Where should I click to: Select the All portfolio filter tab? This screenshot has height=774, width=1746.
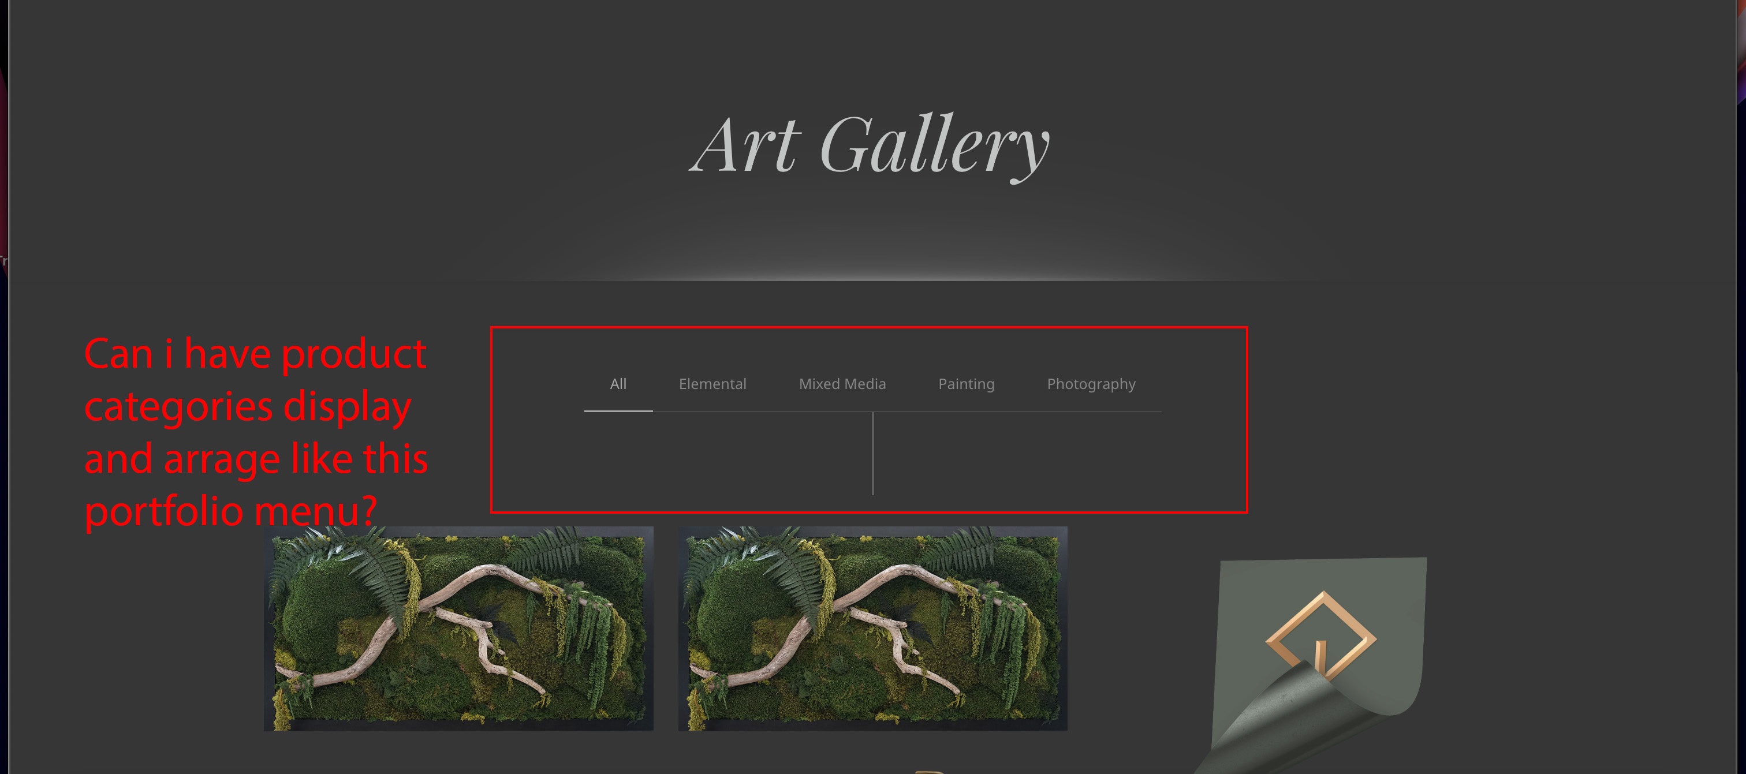[618, 384]
